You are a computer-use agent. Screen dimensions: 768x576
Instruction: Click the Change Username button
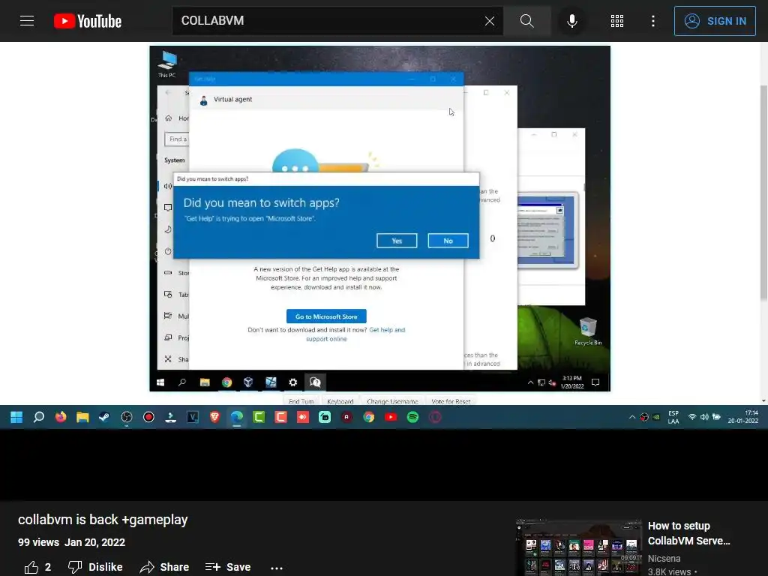click(x=392, y=400)
